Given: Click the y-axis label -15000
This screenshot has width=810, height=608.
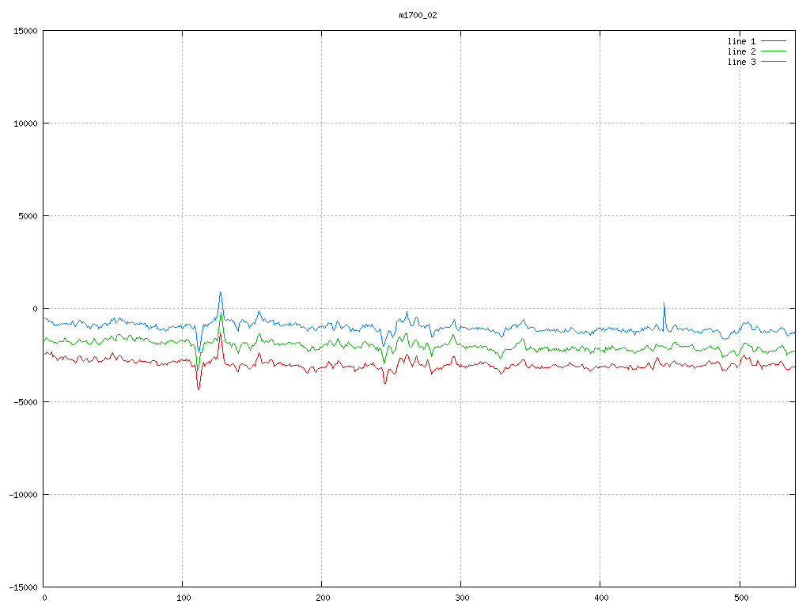Looking at the screenshot, I should point(23,587).
